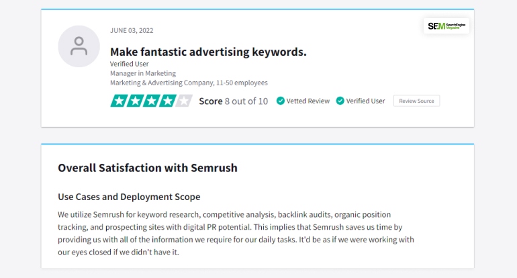Click the second green rating star
The width and height of the screenshot is (517, 278).
[135, 101]
